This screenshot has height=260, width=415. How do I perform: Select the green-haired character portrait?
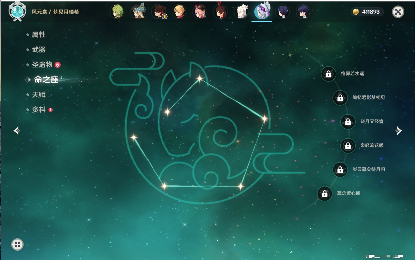pyautogui.click(x=117, y=12)
